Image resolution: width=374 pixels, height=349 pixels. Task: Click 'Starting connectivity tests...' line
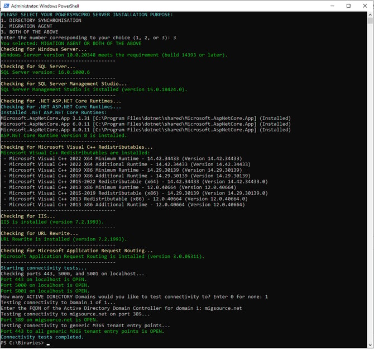[x=44, y=268]
